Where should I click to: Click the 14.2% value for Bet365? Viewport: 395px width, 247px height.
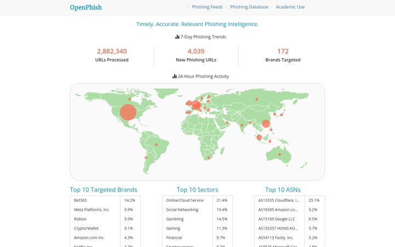click(129, 200)
